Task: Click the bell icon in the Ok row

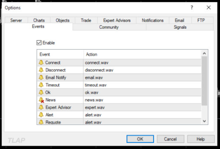Action: pos(41,92)
